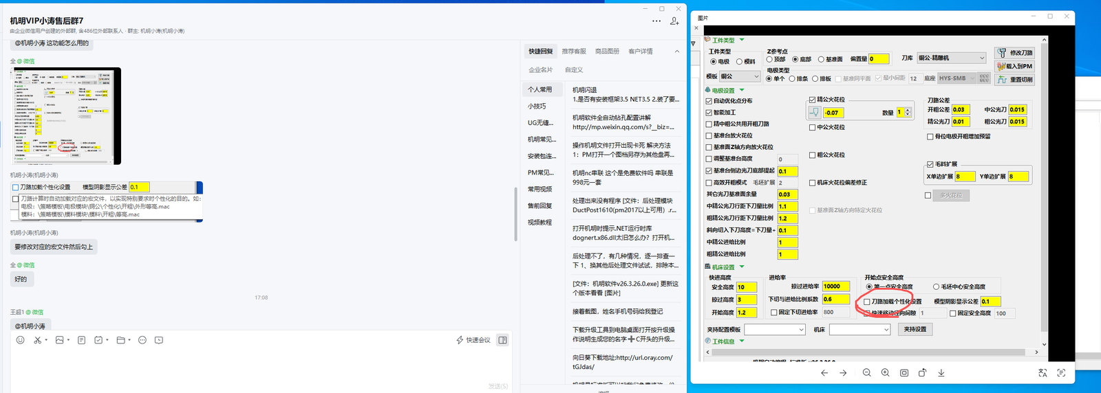Viewport: 1101px width, 393px height.
Task: Click the chat message list scrollbar
Action: (x=515, y=213)
